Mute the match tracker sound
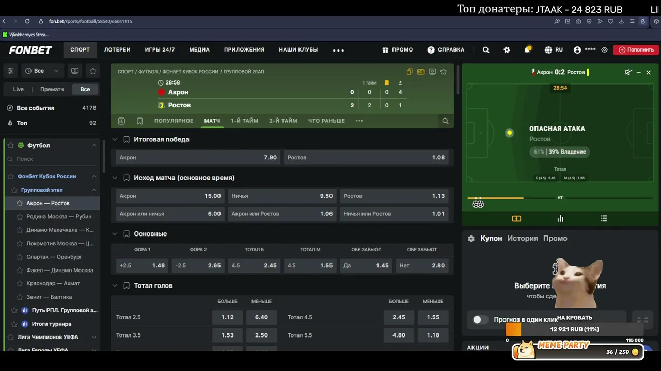 point(628,72)
